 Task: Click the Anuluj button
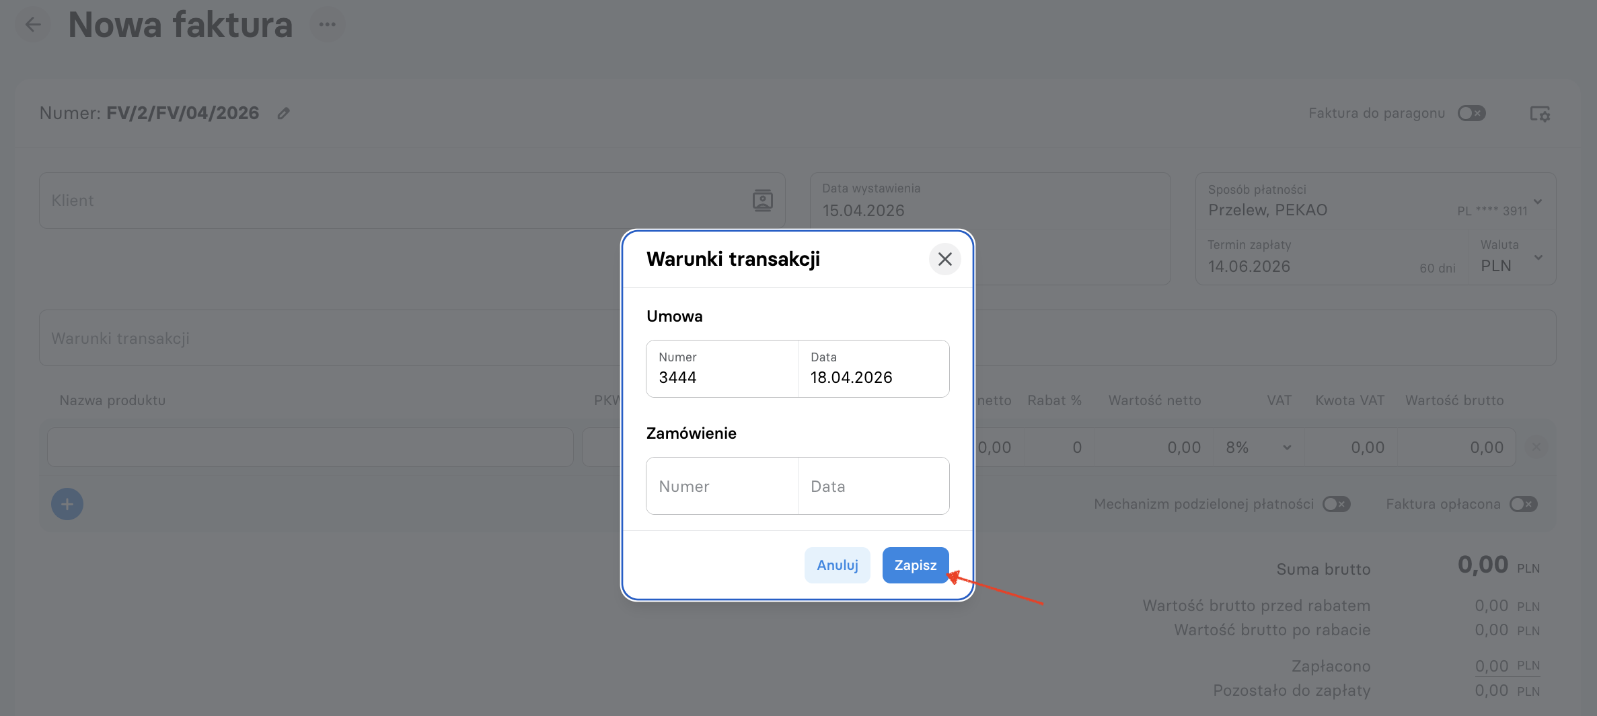pyautogui.click(x=837, y=565)
